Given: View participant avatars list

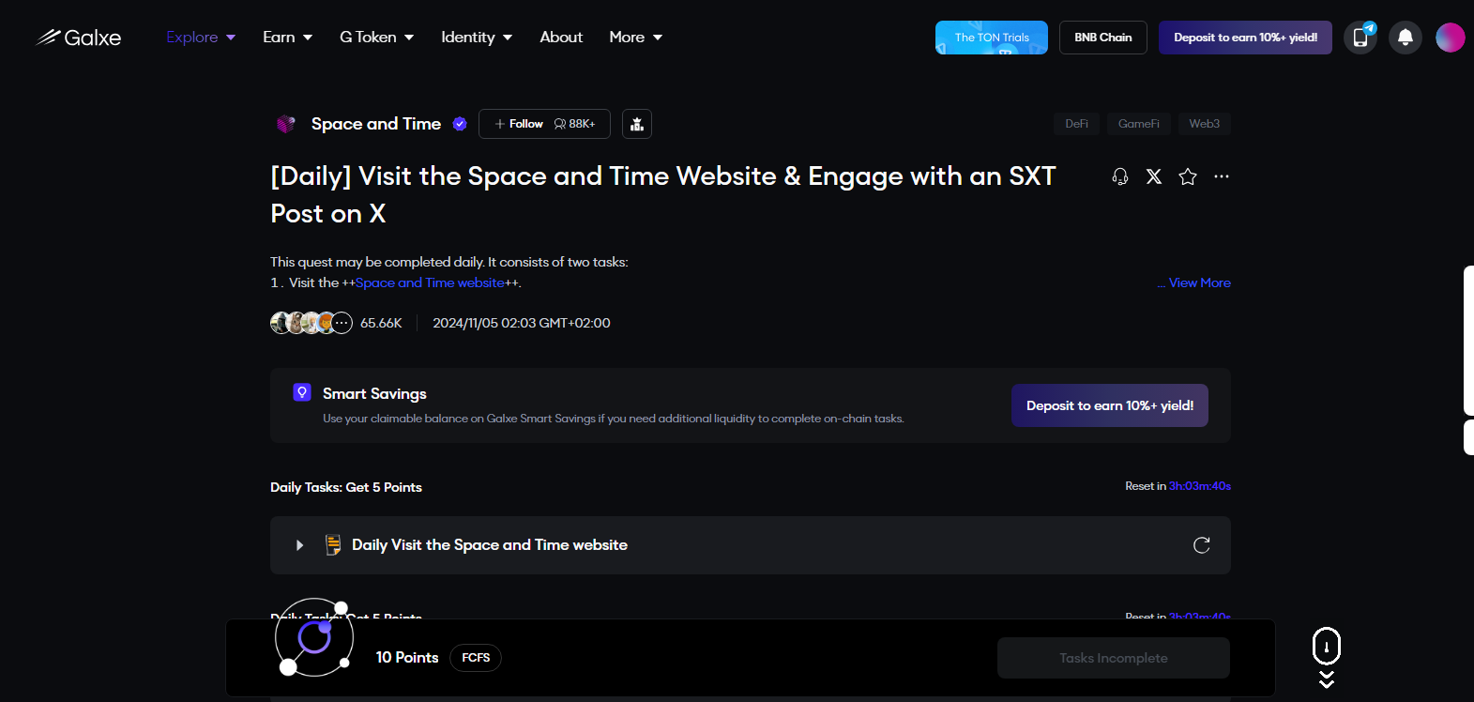Looking at the screenshot, I should pos(312,323).
